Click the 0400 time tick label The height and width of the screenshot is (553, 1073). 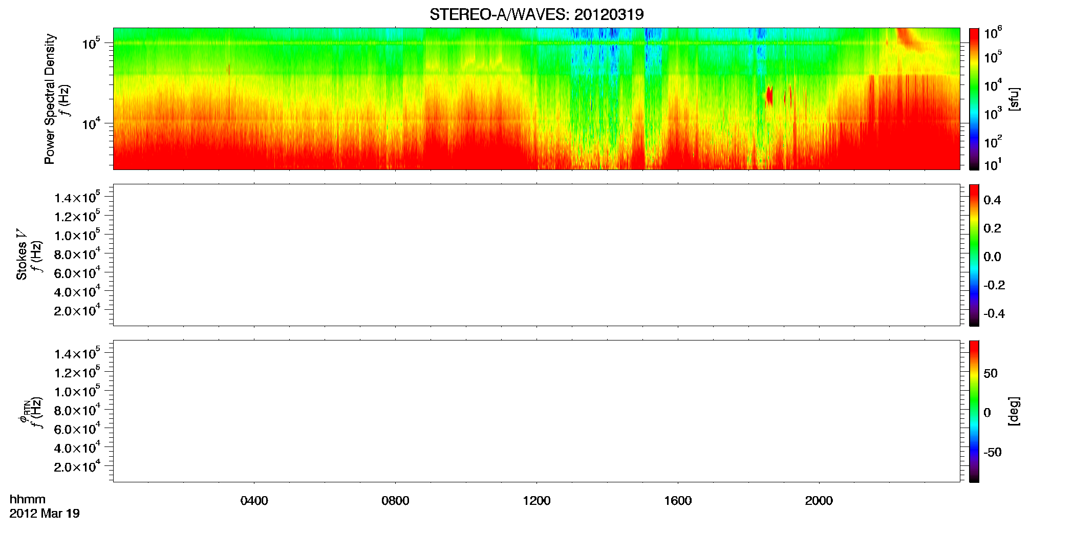tap(254, 501)
